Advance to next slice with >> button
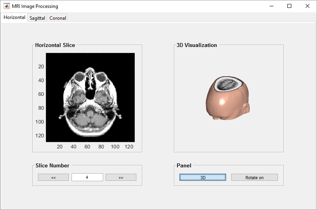Image resolution: width=317 pixels, height=210 pixels. (121, 178)
